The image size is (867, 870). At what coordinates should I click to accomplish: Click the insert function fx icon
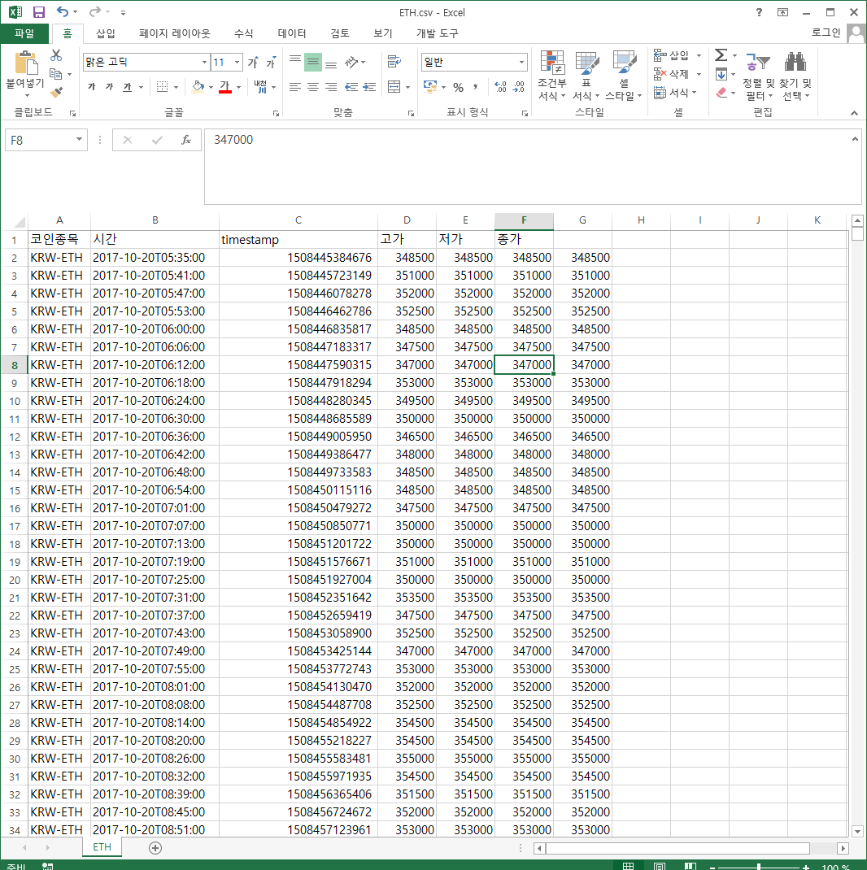pos(185,140)
